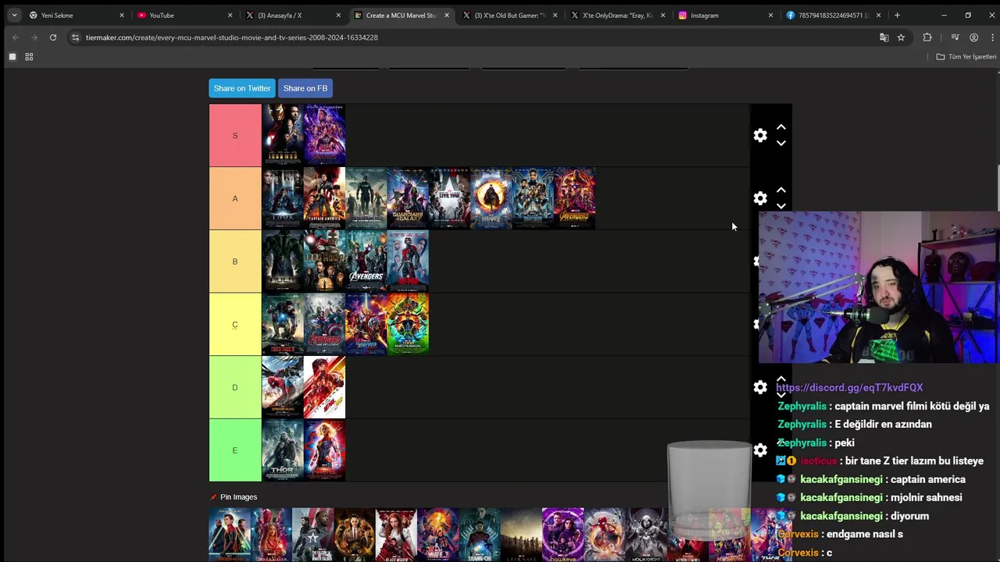Open the Discord invite link
This screenshot has height=562, width=1000.
849,388
